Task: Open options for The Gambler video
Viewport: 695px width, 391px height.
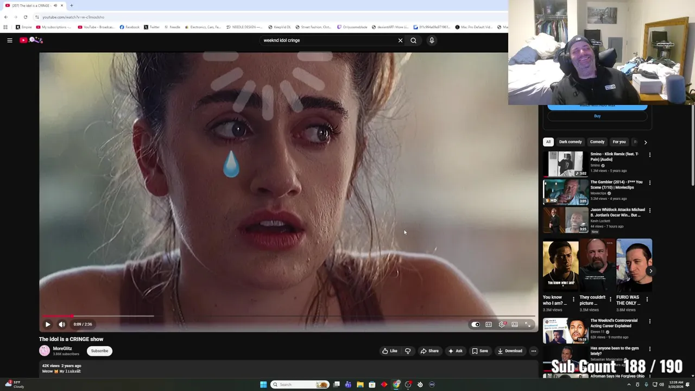Action: click(649, 182)
